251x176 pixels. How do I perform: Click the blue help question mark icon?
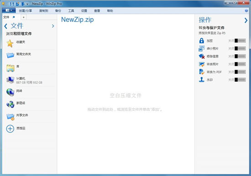[246, 11]
